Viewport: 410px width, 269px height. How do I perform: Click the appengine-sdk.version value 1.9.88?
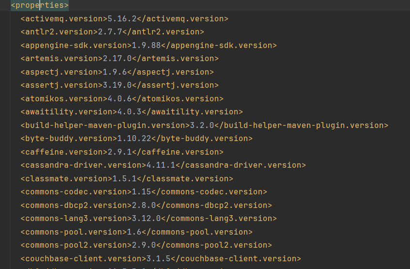146,46
